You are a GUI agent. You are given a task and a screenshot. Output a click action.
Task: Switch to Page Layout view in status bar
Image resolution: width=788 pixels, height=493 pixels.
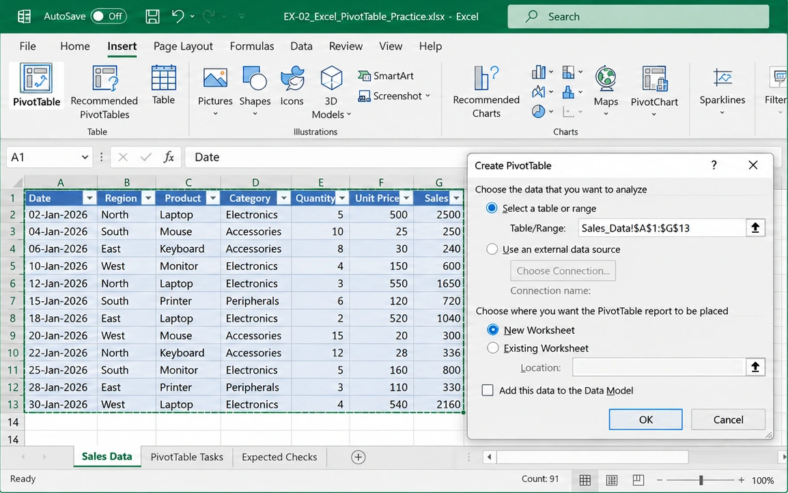[x=612, y=480]
